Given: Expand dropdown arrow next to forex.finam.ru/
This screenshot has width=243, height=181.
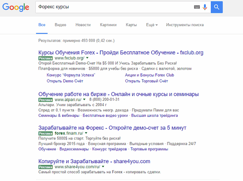Looking at the screenshot, I should pyautogui.click(x=86, y=133).
